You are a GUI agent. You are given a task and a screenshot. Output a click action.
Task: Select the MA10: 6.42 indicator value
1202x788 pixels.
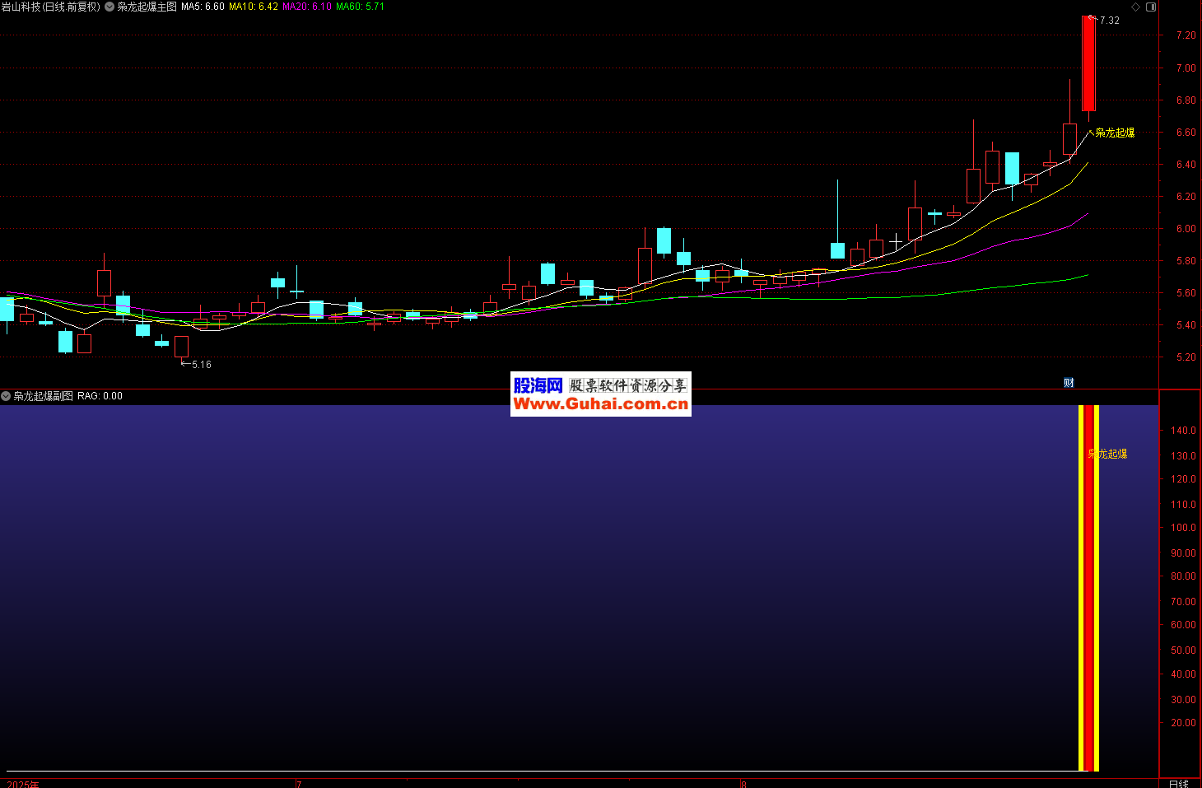coord(254,7)
